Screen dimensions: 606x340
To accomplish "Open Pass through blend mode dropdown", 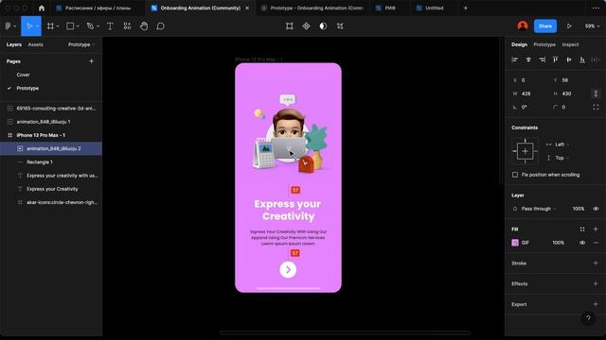I will coord(538,209).
